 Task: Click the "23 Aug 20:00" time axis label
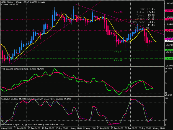[103, 128]
